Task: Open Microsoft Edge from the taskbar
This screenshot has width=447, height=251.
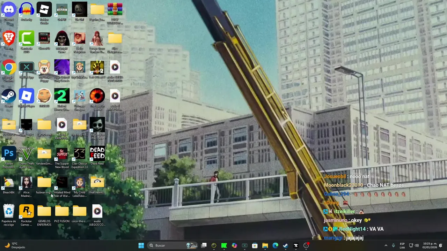Action: pos(275,245)
